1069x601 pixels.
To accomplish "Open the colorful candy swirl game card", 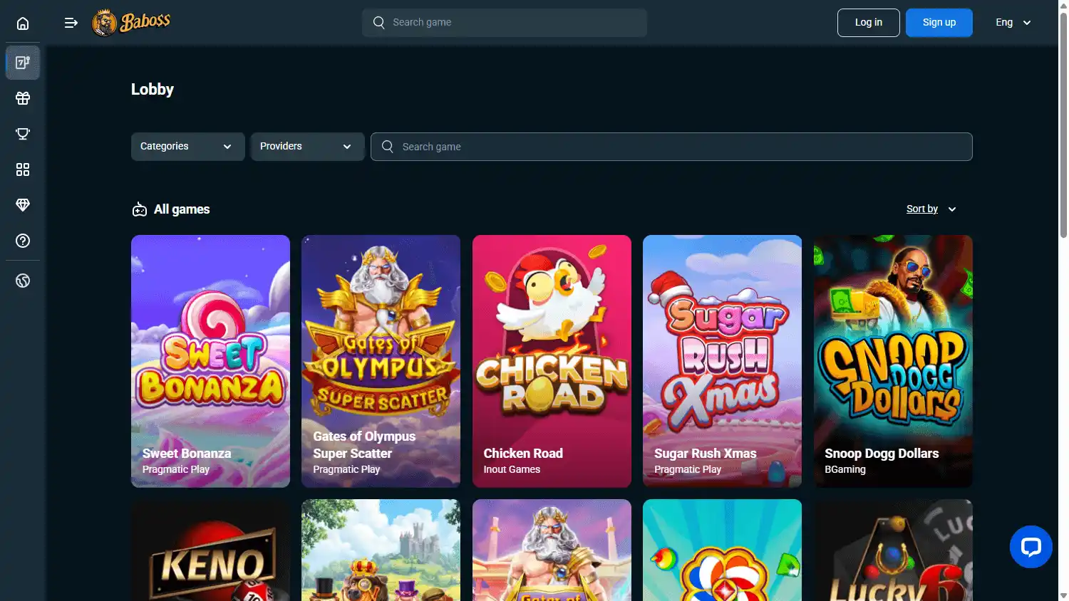I will (722, 550).
